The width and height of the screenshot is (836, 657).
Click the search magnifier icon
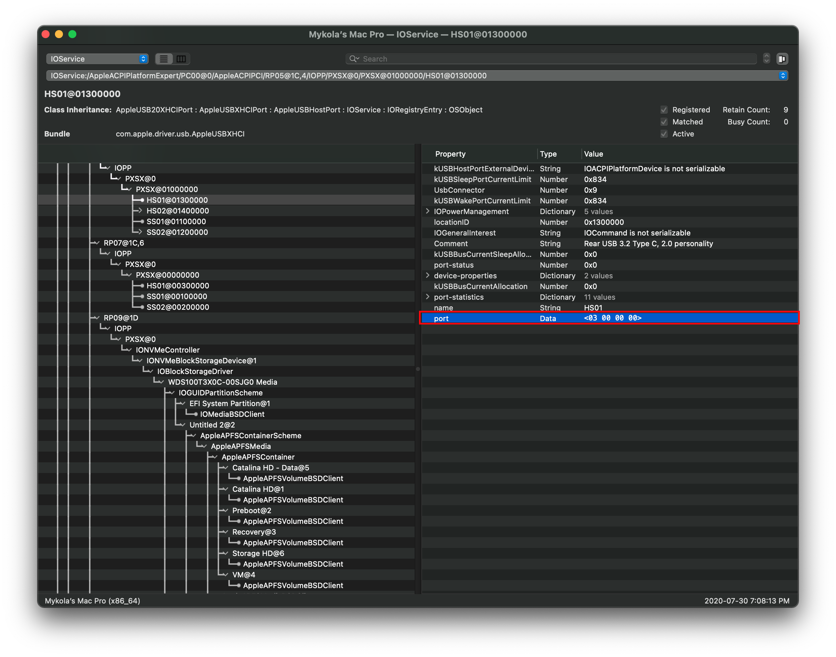pyautogui.click(x=353, y=59)
